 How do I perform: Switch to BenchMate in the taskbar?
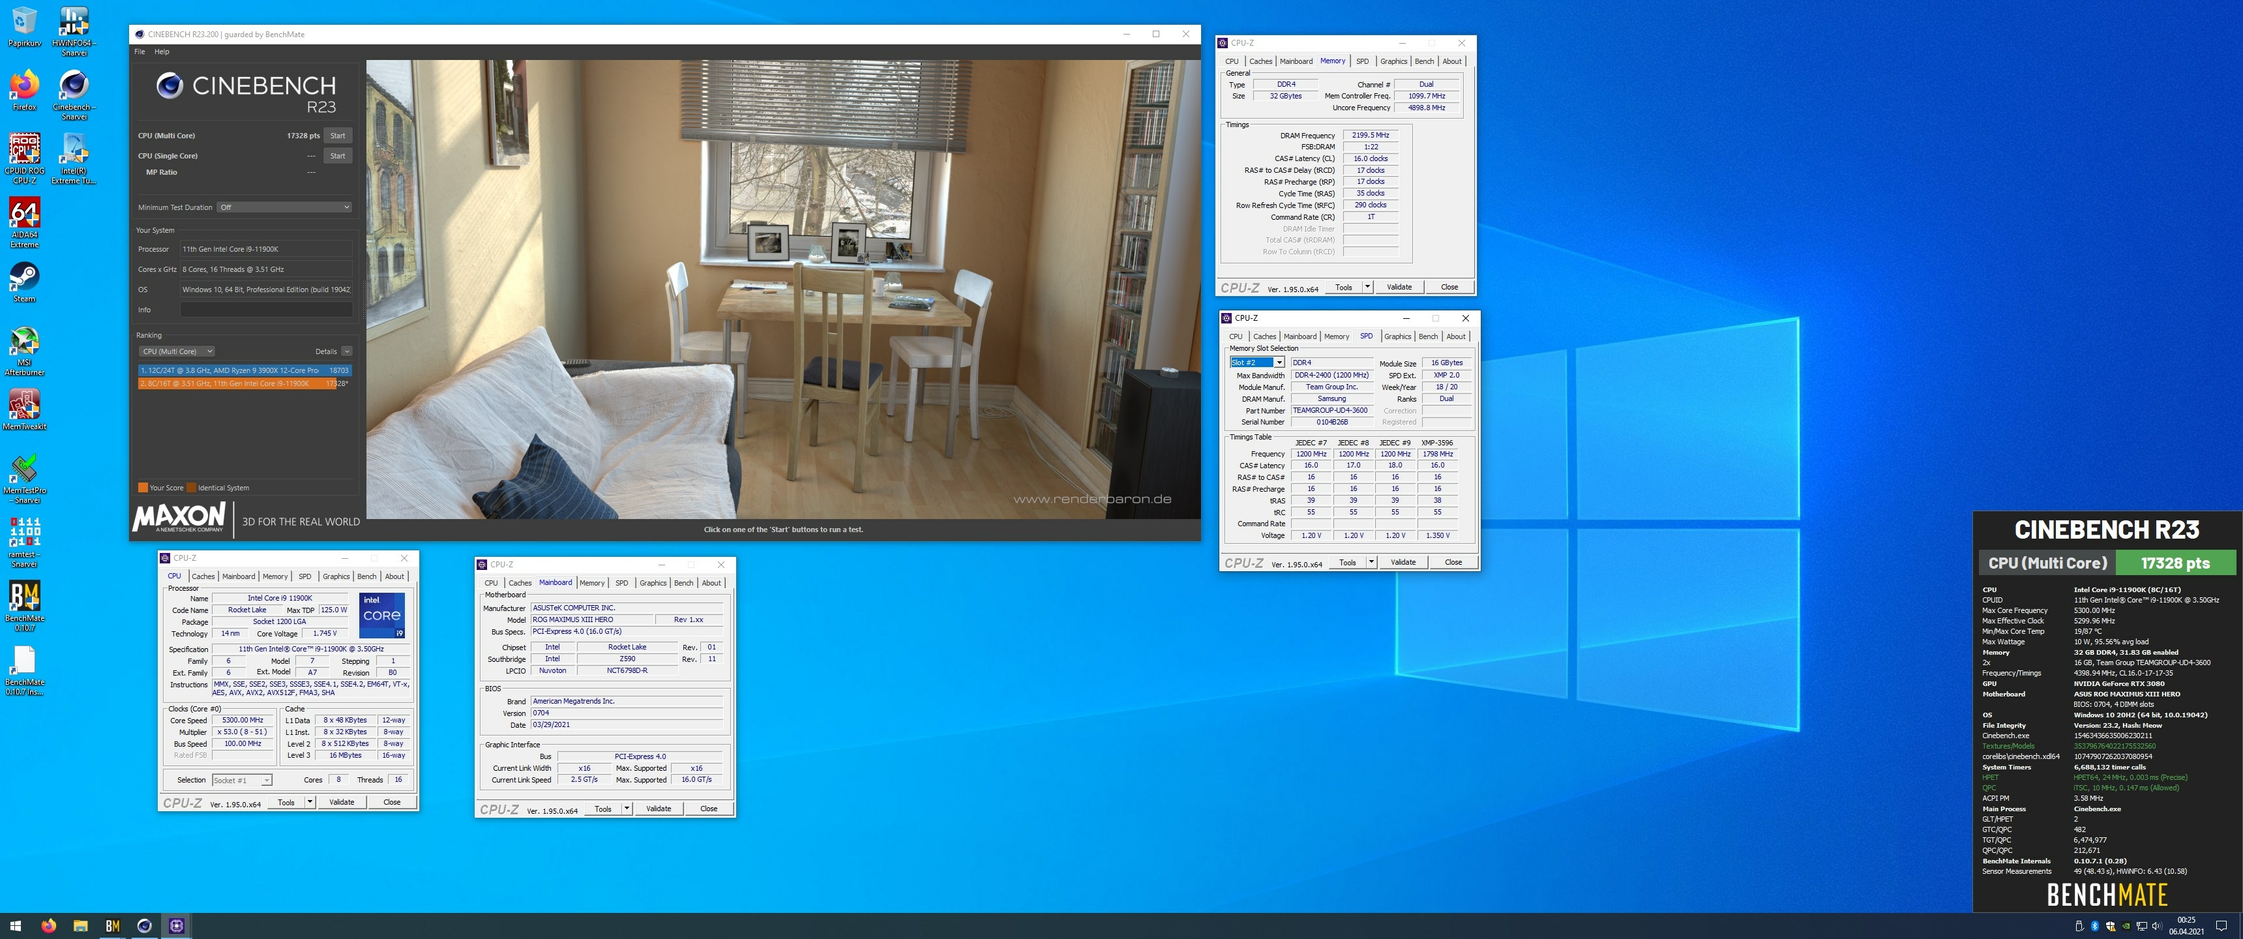pyautogui.click(x=112, y=926)
